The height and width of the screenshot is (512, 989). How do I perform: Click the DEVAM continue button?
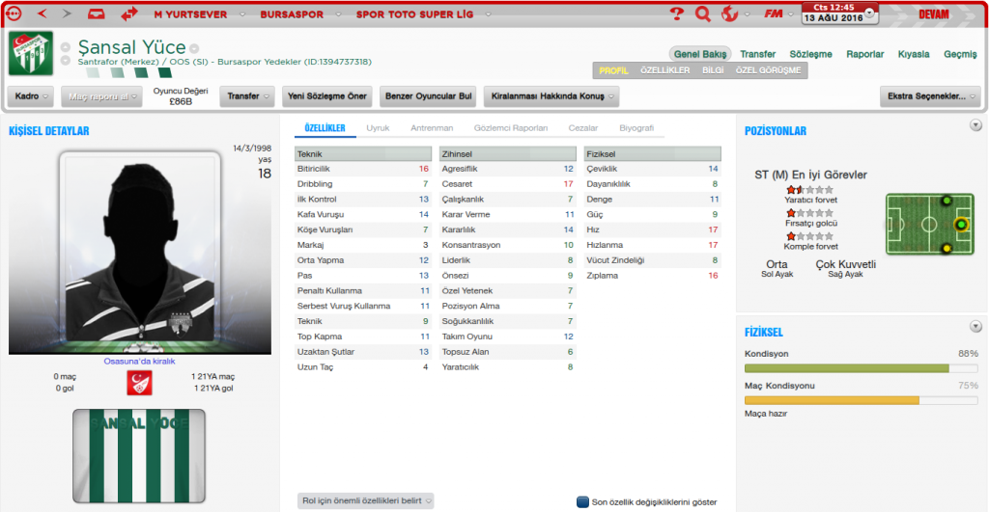(x=934, y=13)
